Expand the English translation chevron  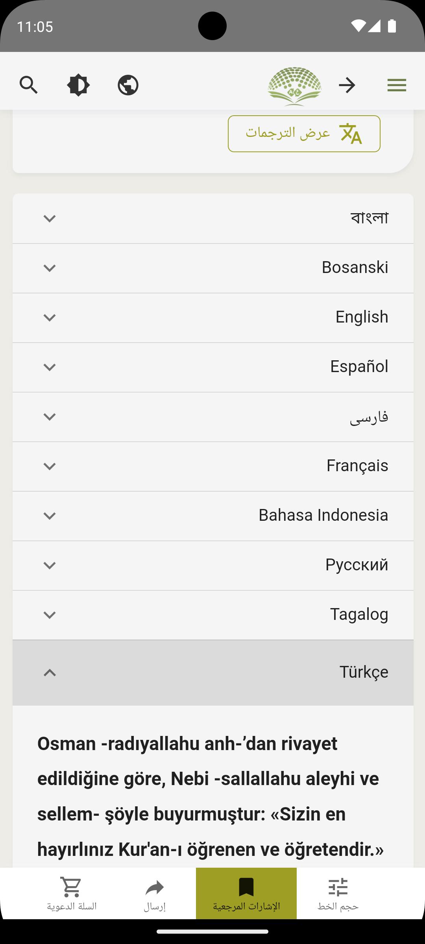pyautogui.click(x=49, y=317)
